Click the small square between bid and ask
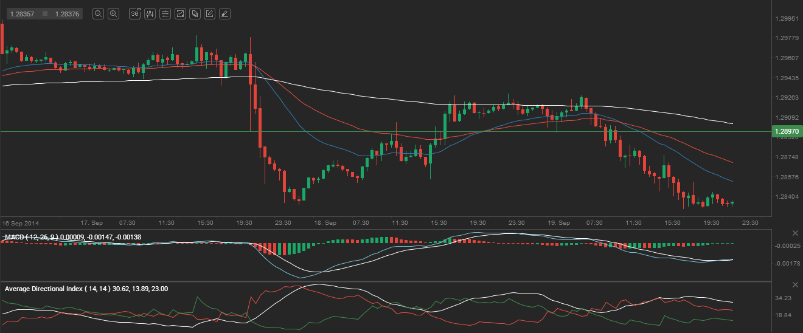Image resolution: width=803 pixels, height=333 pixels. tap(45, 13)
